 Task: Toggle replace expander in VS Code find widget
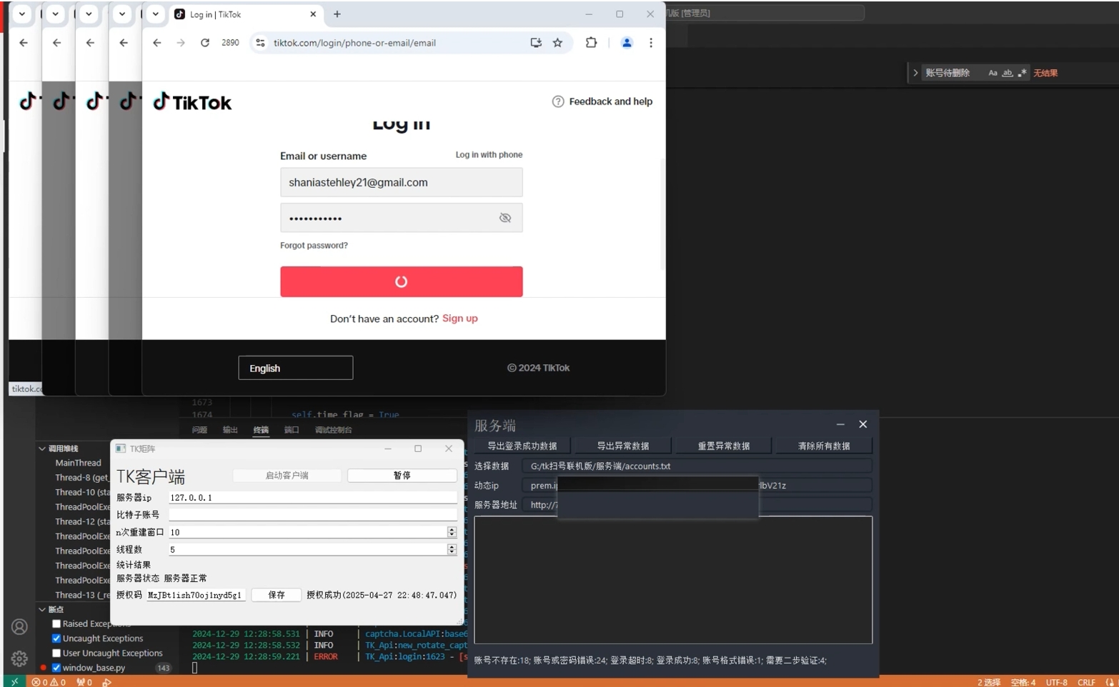[x=915, y=73]
